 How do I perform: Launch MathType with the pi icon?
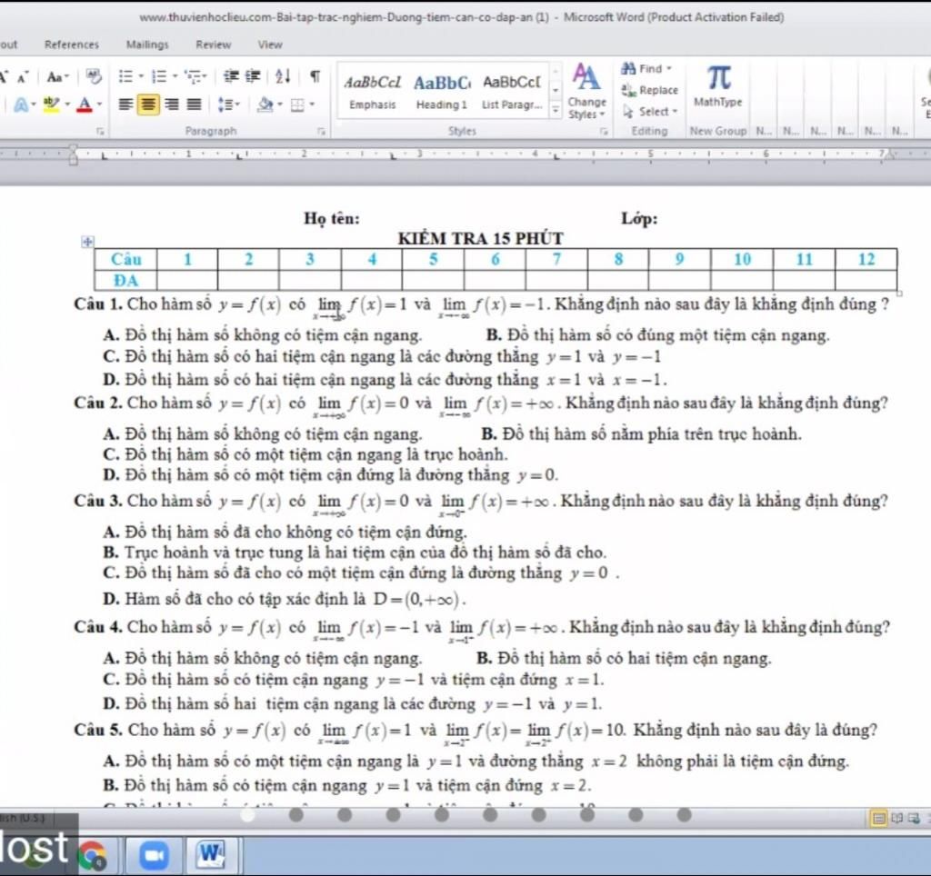click(718, 86)
